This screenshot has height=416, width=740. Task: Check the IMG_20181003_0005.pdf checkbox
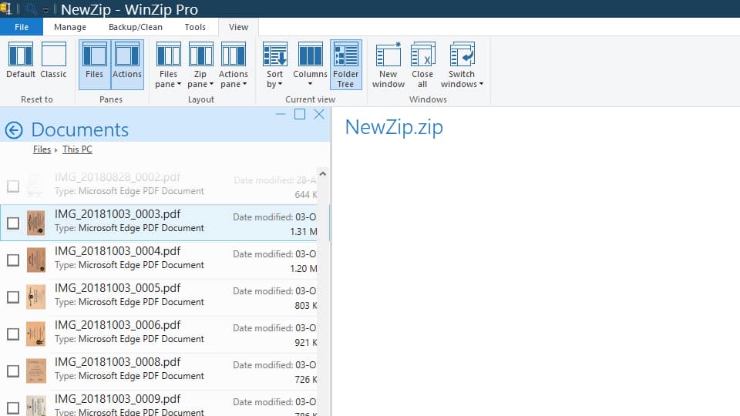[13, 297]
